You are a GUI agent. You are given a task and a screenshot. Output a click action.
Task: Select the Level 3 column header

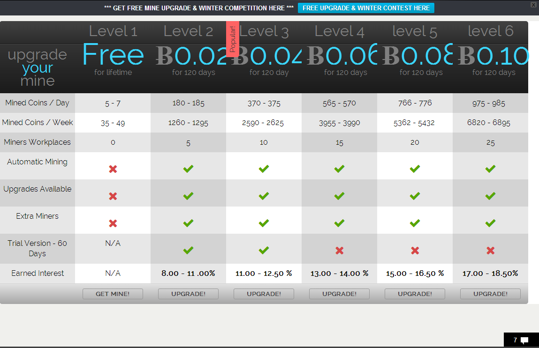(264, 31)
